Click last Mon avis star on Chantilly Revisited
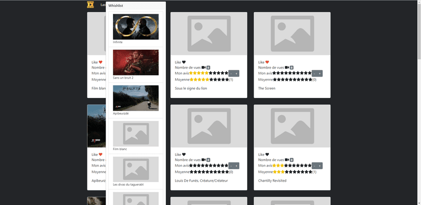The image size is (421, 205). [x=310, y=165]
